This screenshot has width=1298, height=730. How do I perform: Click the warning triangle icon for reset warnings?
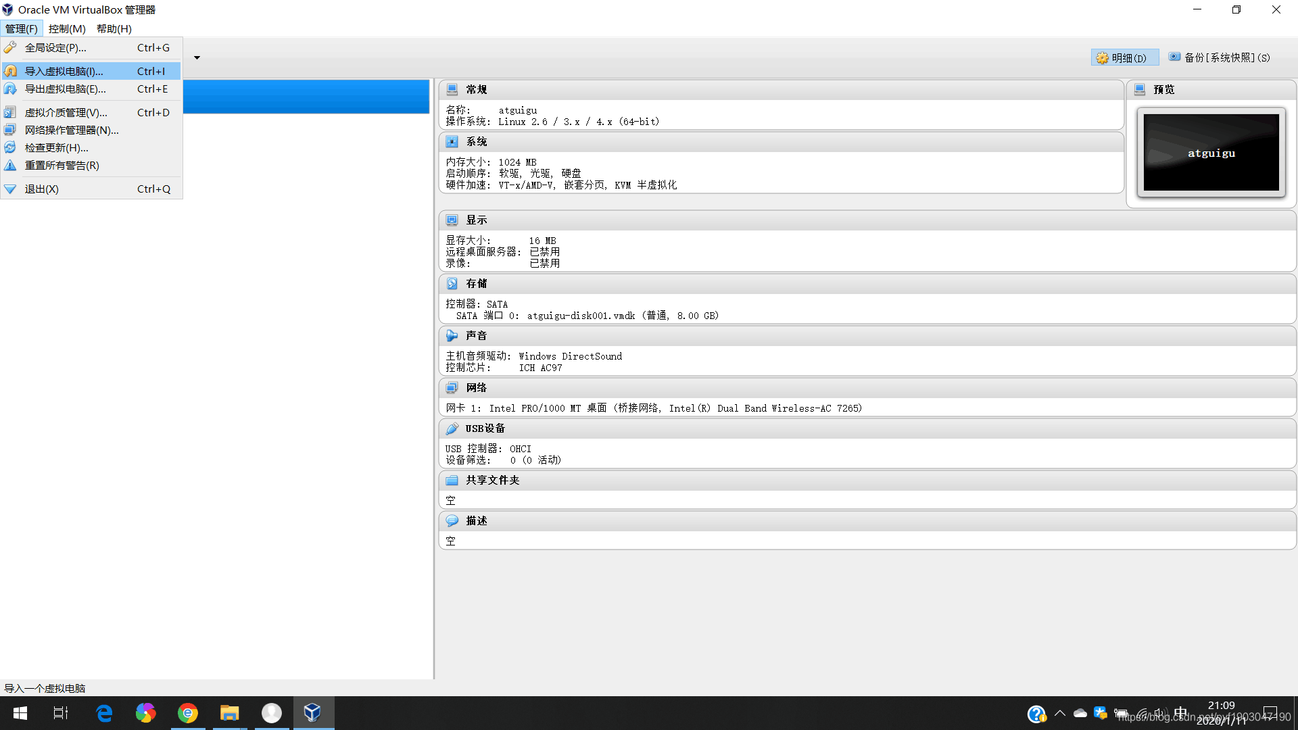(10, 165)
